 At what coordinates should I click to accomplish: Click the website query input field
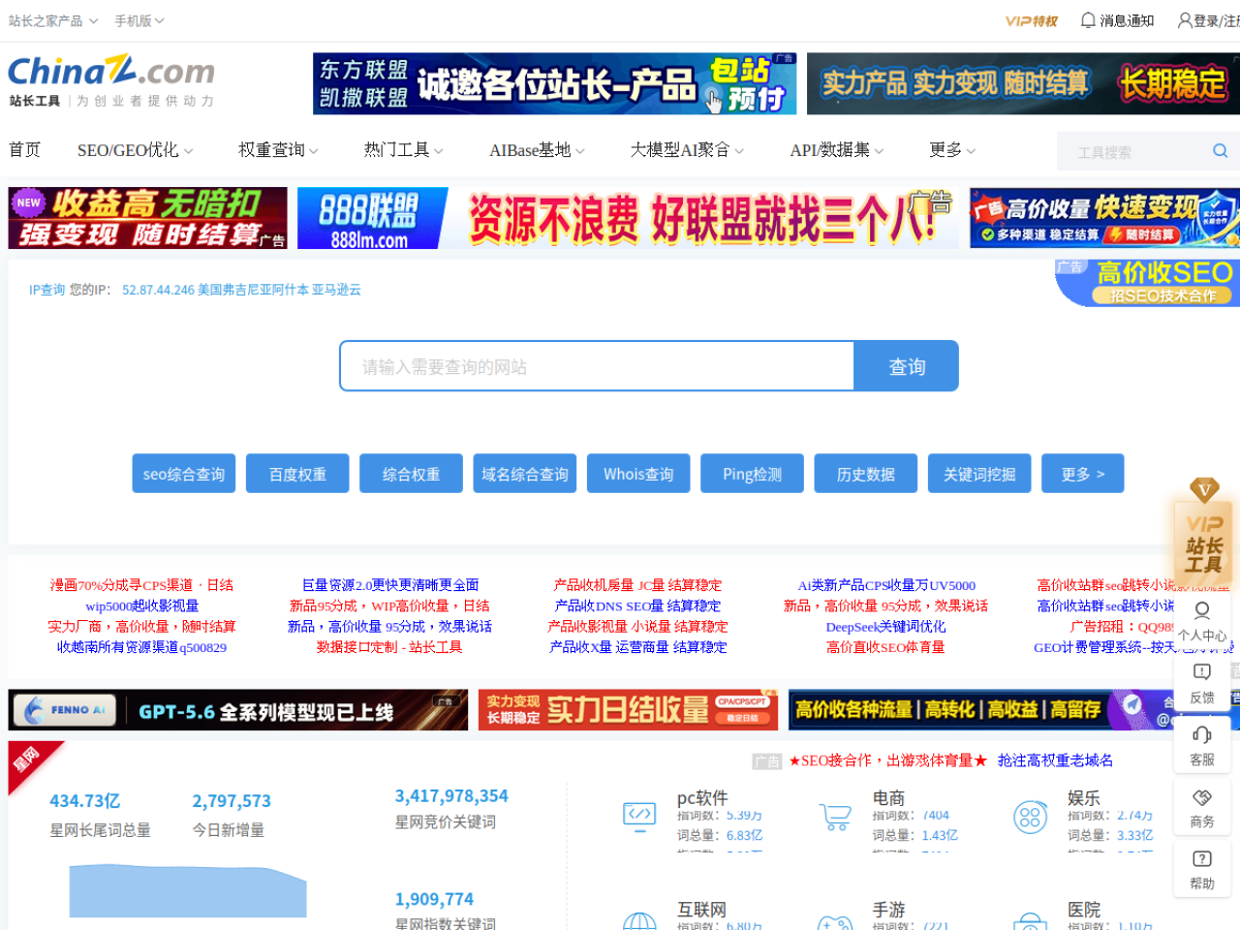tap(597, 366)
